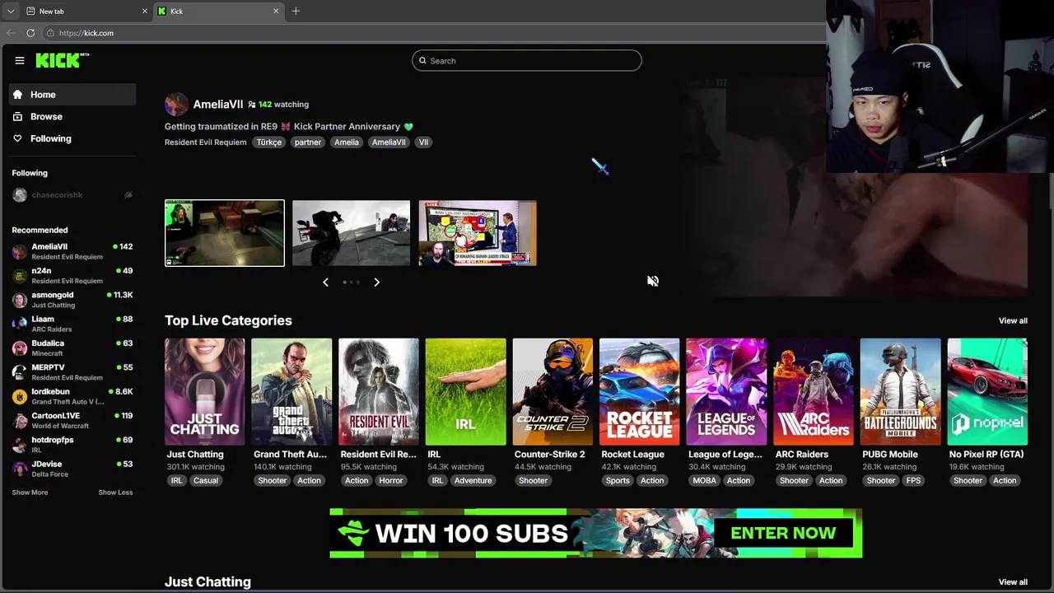Viewport: 1054px width, 593px height.
Task: Open the PUBG Mobile category card
Action: [900, 392]
